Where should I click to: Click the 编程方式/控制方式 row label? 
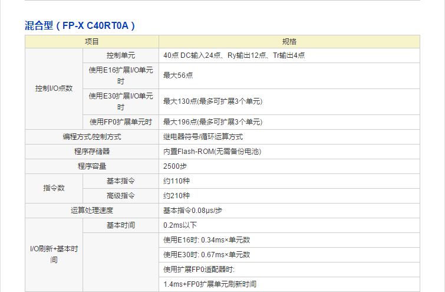[92, 137]
